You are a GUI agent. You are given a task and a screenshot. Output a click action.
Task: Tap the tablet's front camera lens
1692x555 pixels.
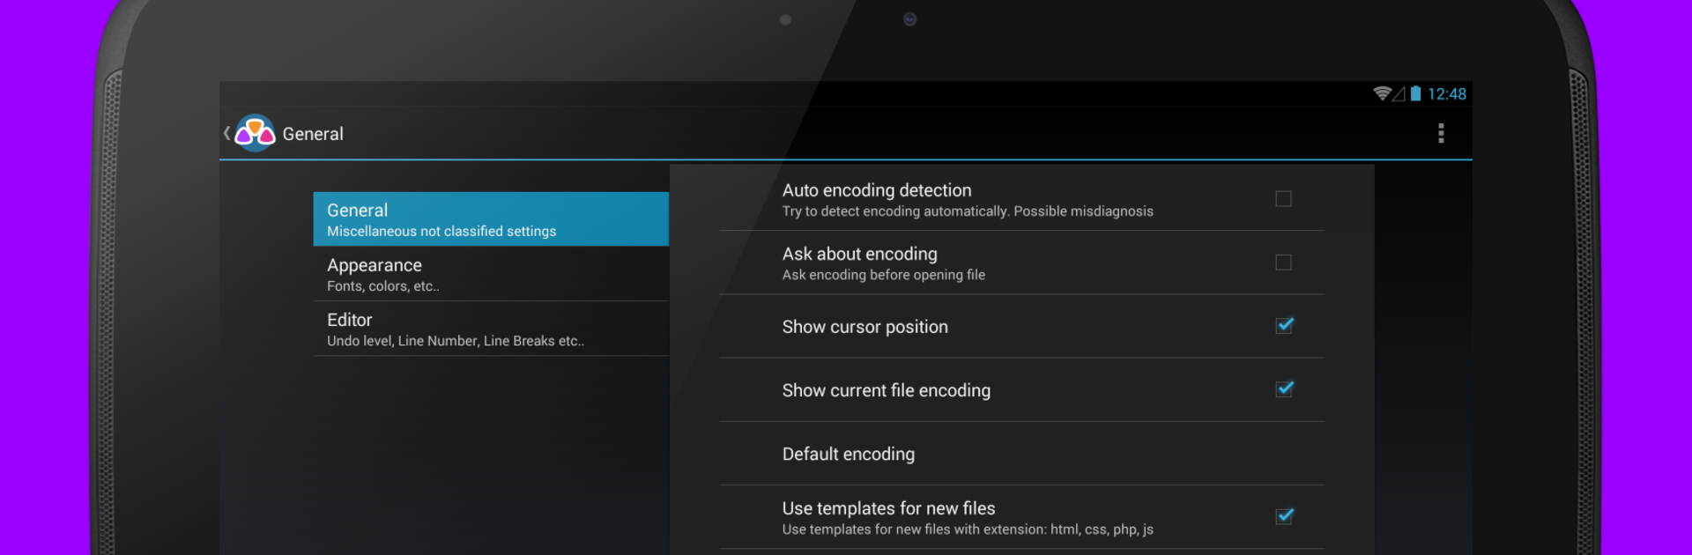910,19
